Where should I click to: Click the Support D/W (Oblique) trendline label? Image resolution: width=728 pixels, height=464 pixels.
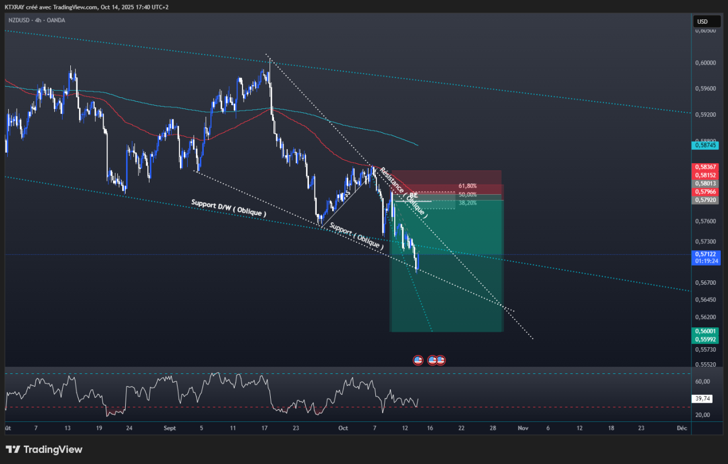point(229,209)
